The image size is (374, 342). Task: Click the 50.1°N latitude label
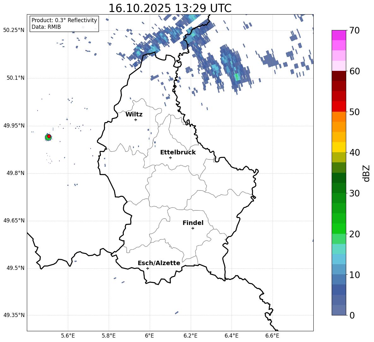pos(15,78)
